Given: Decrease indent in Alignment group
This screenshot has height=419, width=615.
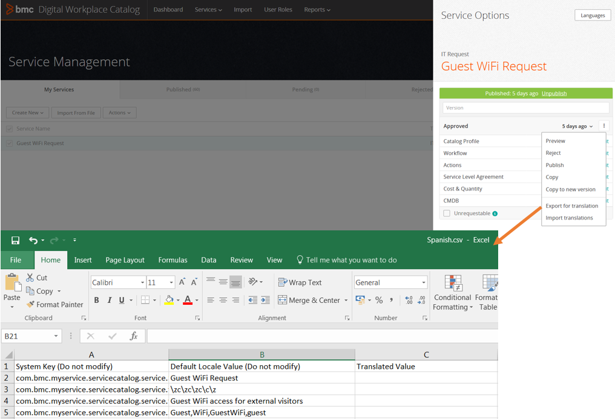Looking at the screenshot, I should pos(253,300).
